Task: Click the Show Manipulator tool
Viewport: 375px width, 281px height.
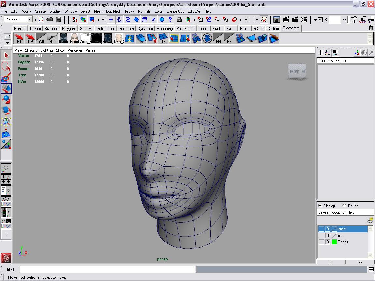Action: (x=6, y=144)
